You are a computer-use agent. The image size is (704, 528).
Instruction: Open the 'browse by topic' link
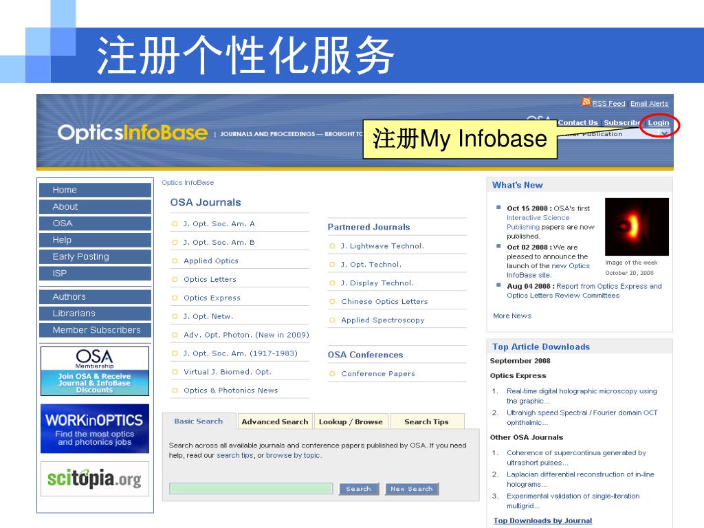293,455
